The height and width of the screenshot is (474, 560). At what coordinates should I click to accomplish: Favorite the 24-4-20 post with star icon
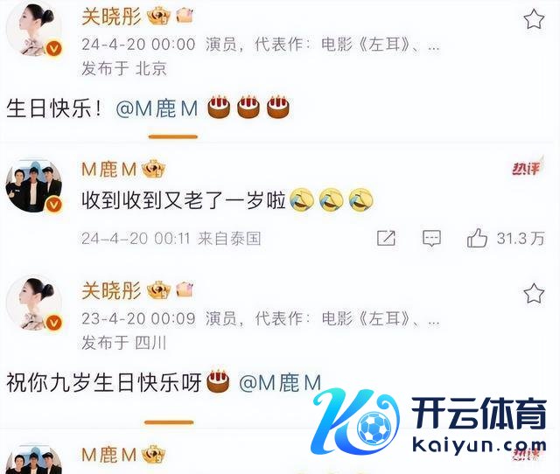point(534,19)
